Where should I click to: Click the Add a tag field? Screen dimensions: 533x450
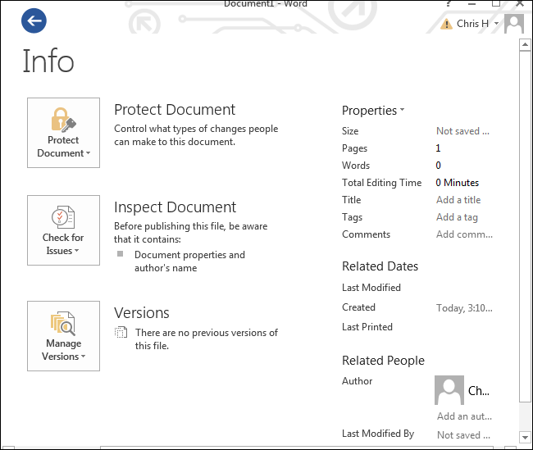(457, 217)
